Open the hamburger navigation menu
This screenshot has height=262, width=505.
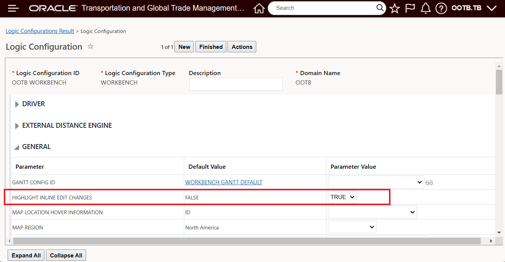(13, 8)
